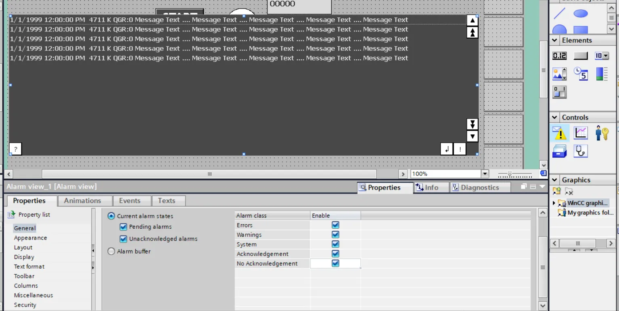Click the remove graphics link icon
This screenshot has height=311, width=619.
click(x=569, y=191)
